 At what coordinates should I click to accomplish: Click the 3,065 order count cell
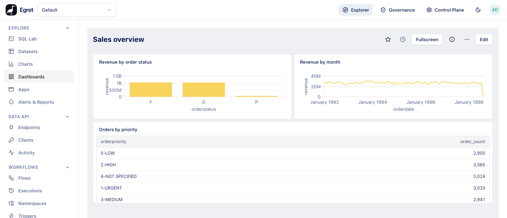[x=479, y=165]
